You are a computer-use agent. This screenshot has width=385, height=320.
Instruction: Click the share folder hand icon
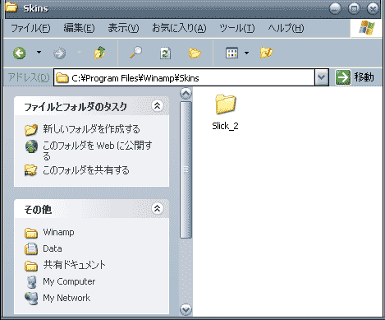click(x=30, y=170)
